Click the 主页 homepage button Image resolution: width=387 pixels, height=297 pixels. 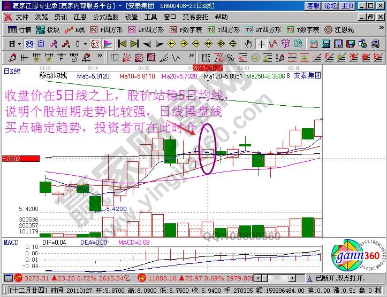click(347, 6)
